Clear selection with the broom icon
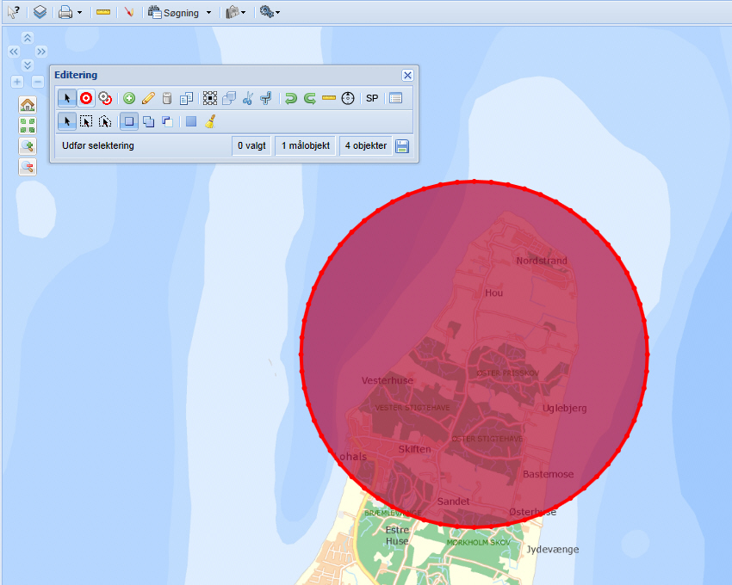 pos(210,122)
